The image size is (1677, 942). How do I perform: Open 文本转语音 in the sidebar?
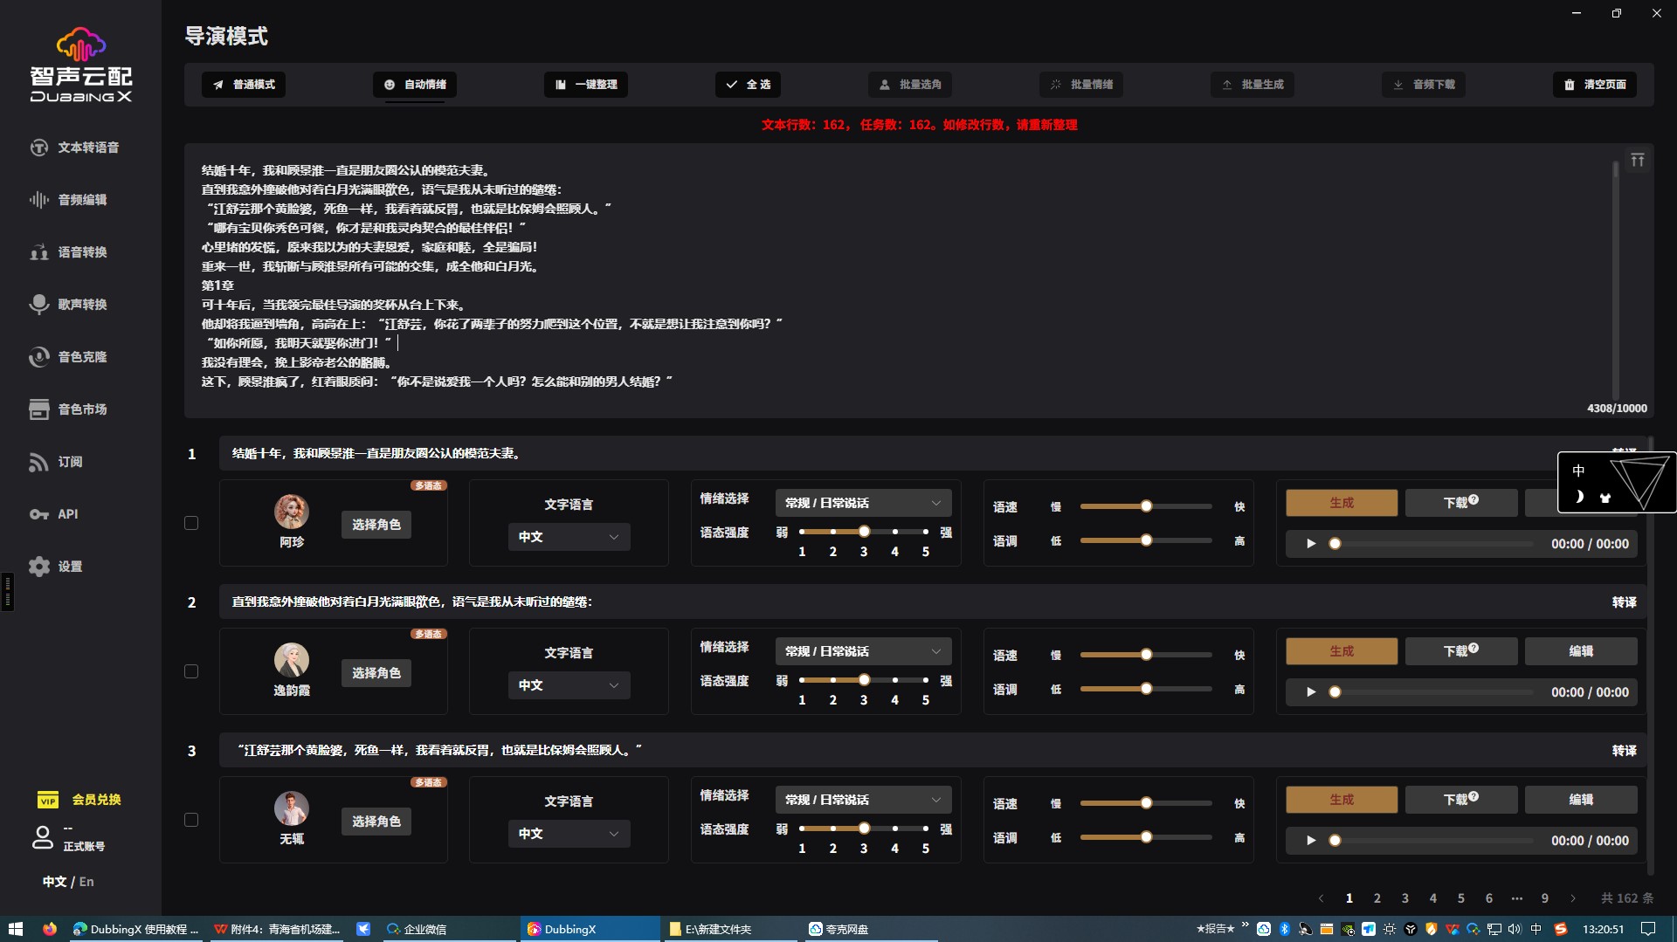point(75,148)
